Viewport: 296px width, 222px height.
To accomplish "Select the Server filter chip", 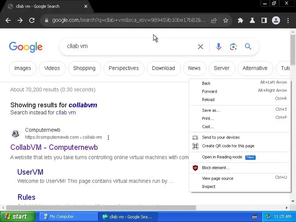I will 222,68.
